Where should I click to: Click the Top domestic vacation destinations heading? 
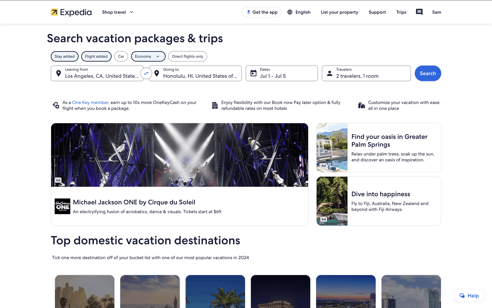tap(146, 240)
